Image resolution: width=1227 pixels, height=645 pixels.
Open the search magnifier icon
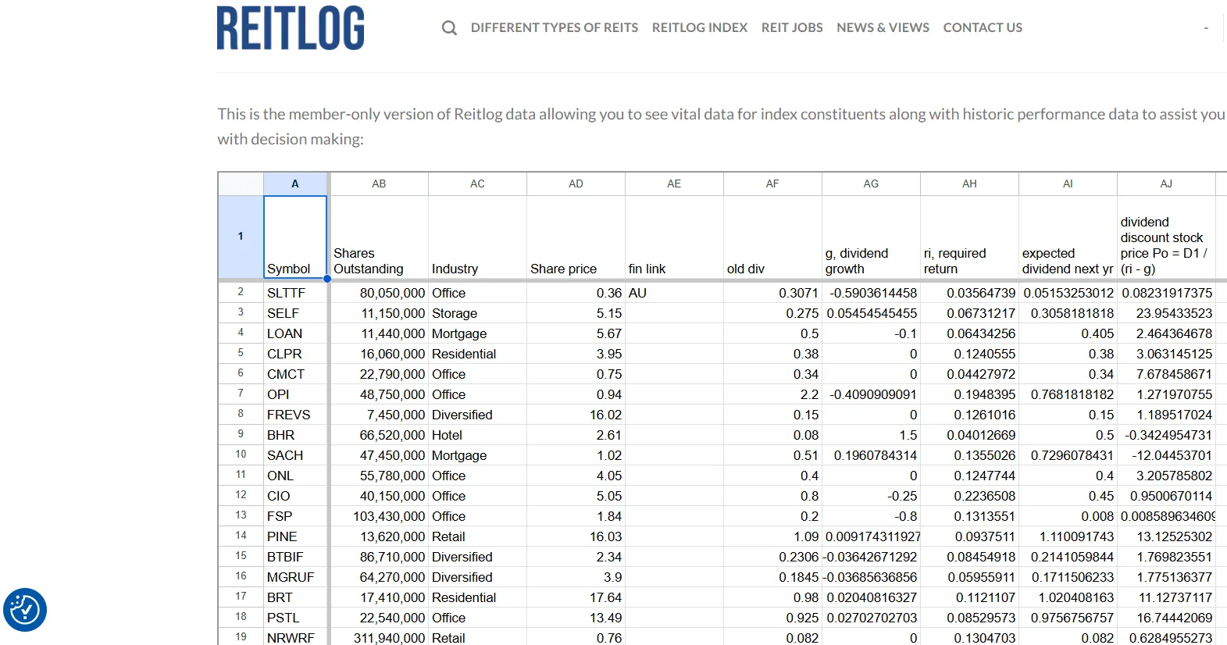449,28
